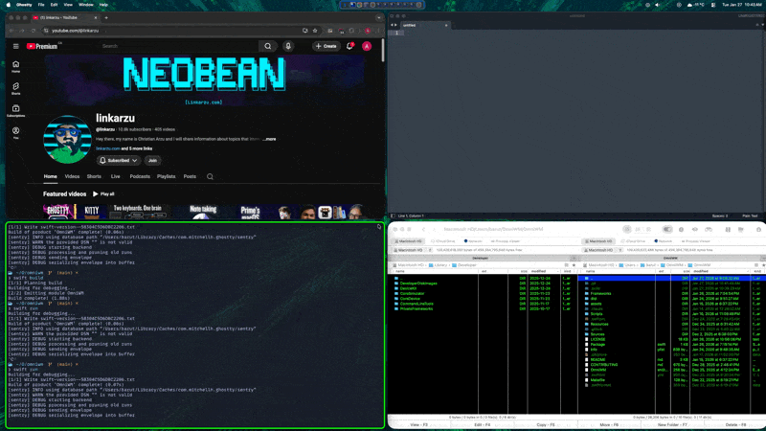Open the Window menu in the menu bar

tap(86, 5)
